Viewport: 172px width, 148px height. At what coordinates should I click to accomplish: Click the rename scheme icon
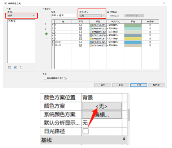click(x=15, y=67)
